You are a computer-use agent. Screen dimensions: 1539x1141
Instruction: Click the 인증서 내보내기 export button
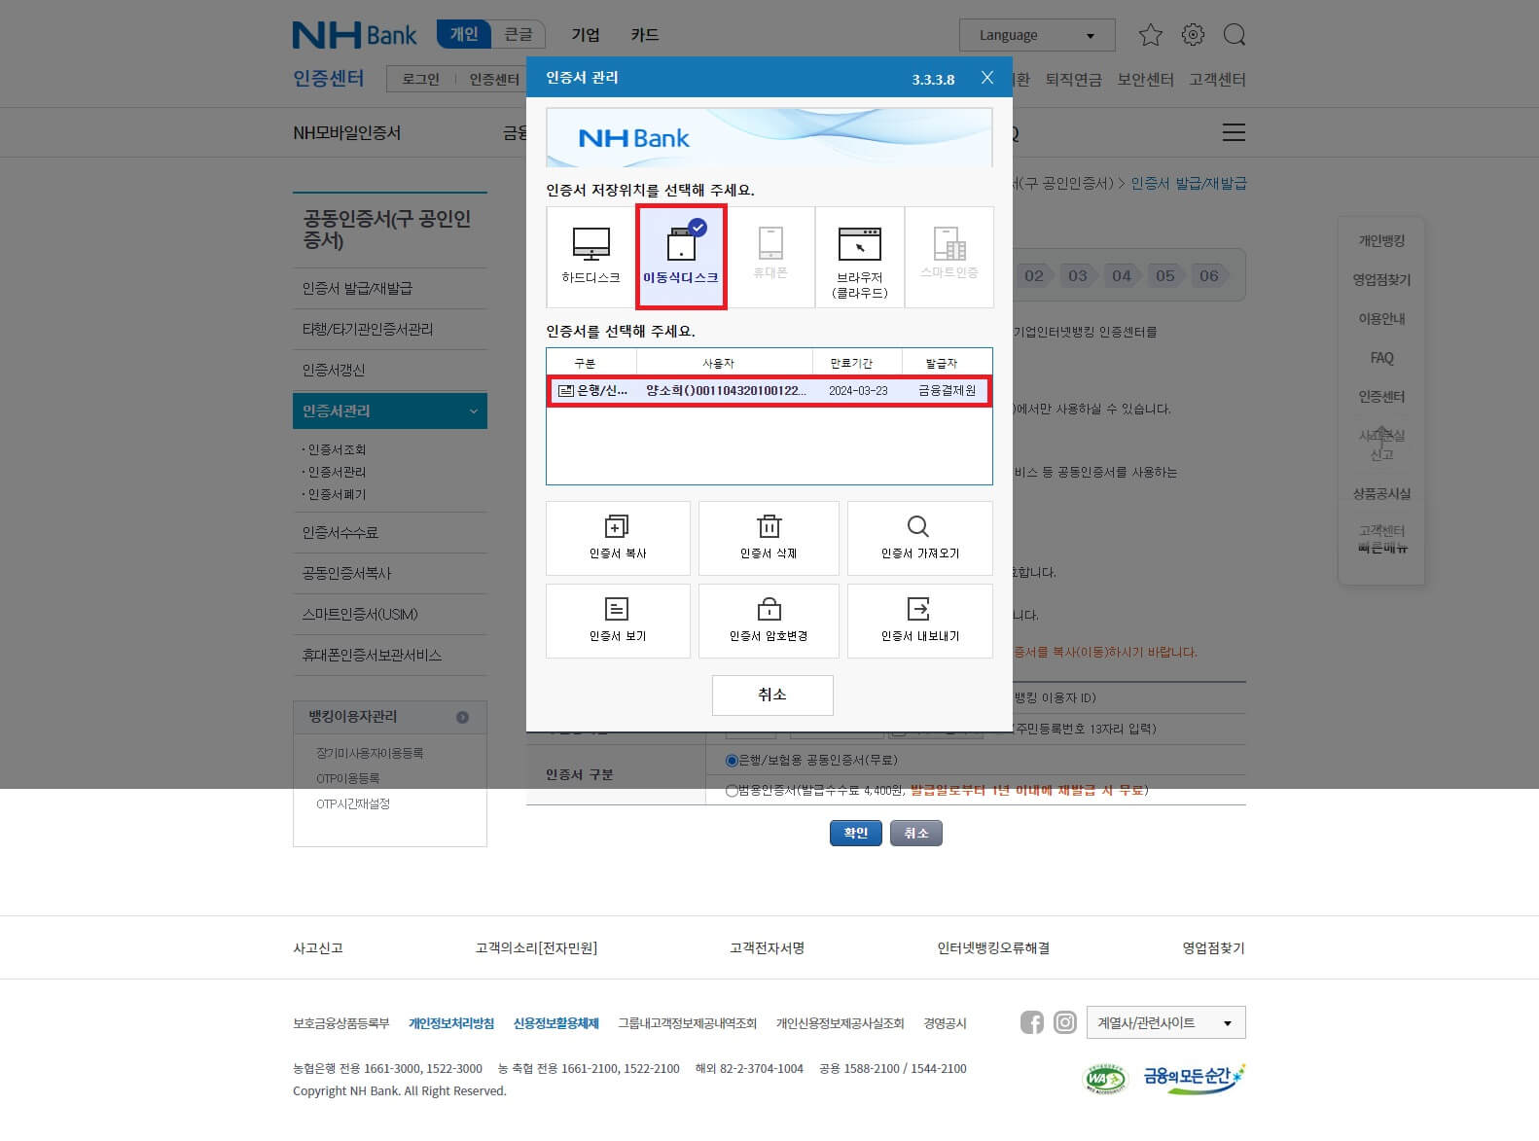(x=919, y=621)
